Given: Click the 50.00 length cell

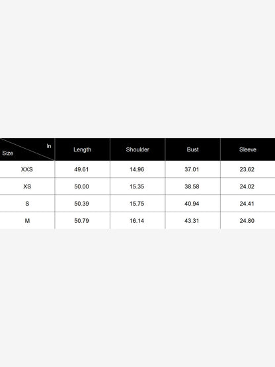Looking at the screenshot, I should (x=83, y=186).
